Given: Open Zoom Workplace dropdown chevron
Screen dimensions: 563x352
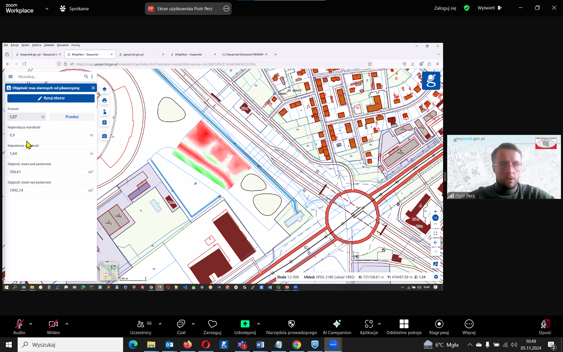Looking at the screenshot, I should tap(47, 9).
